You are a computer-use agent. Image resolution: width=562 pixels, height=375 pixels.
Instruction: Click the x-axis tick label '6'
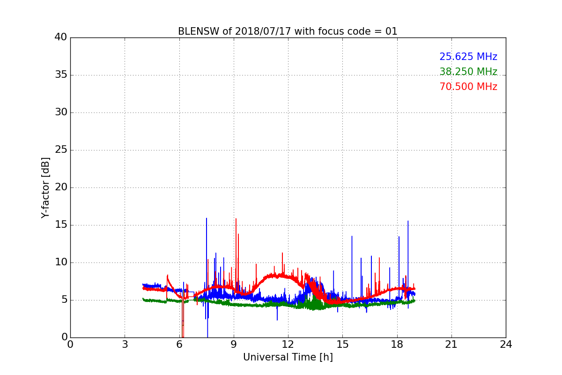[x=179, y=344]
